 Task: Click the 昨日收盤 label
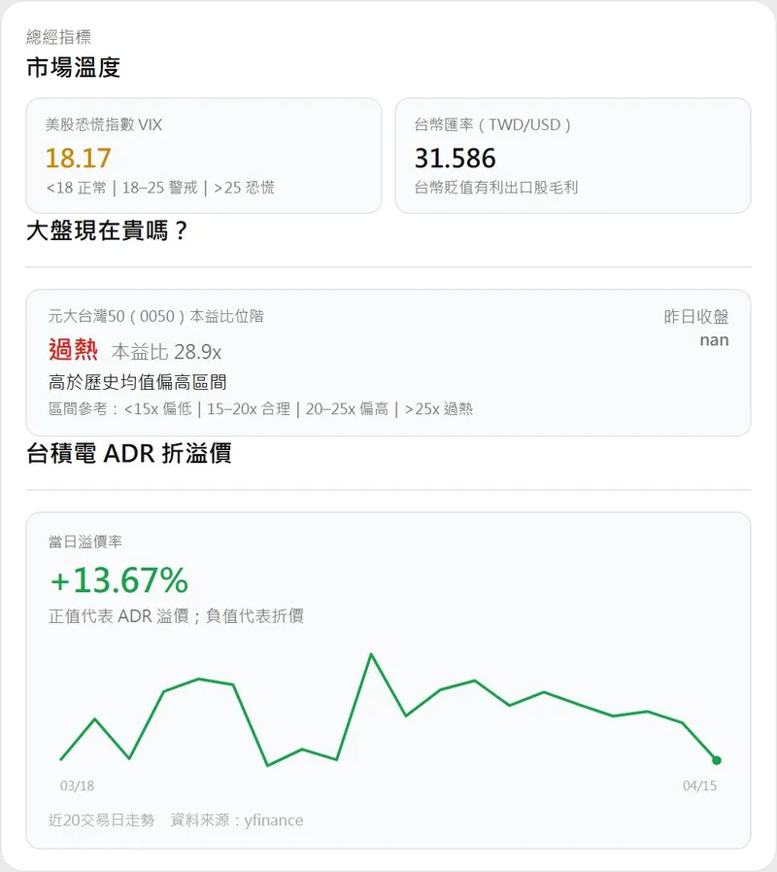pyautogui.click(x=695, y=317)
